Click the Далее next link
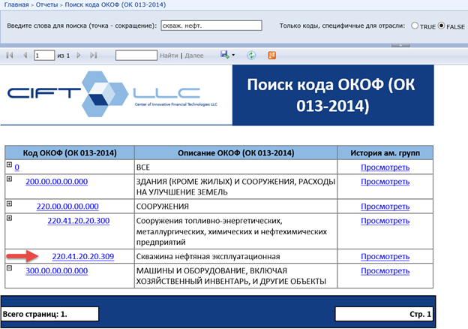This screenshot has height=329, width=468. click(194, 56)
